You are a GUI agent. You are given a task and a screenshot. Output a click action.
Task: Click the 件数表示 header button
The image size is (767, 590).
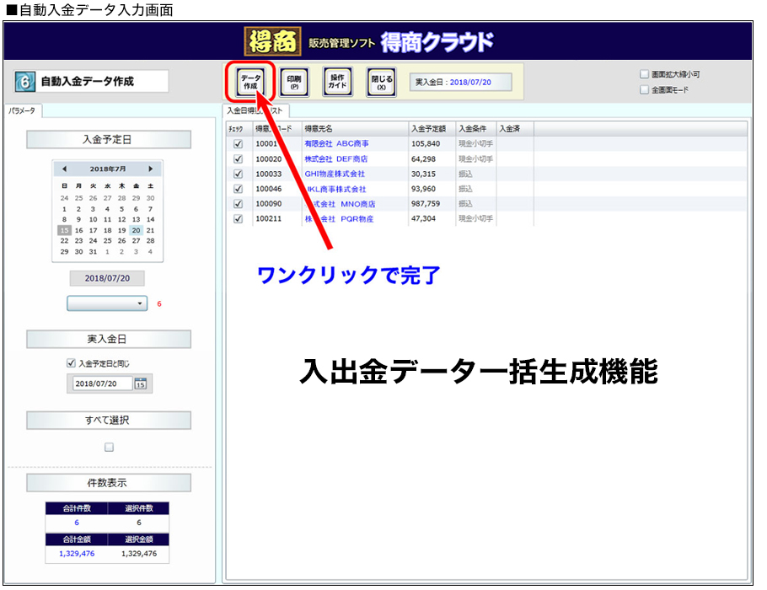(109, 483)
